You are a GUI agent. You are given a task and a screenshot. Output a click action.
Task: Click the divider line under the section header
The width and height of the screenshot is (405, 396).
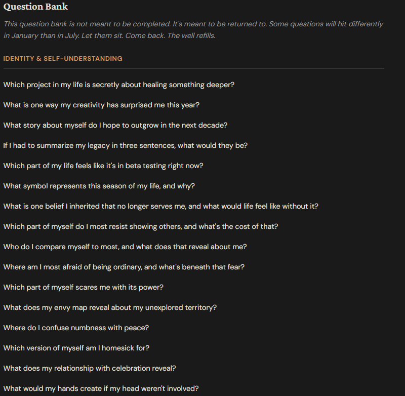(x=193, y=68)
